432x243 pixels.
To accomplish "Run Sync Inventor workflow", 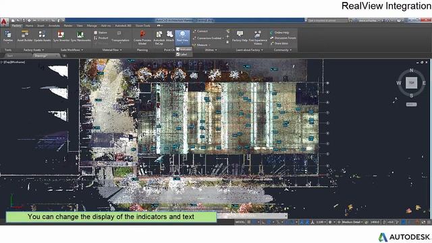I will [x=61, y=36].
